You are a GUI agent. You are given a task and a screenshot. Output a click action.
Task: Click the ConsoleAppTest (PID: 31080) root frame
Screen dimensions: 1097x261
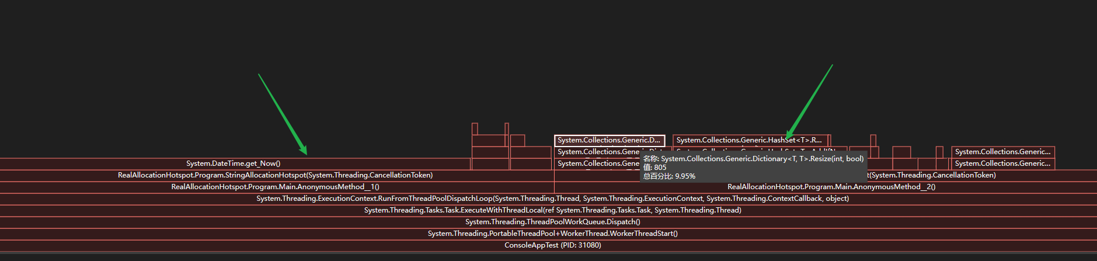552,245
